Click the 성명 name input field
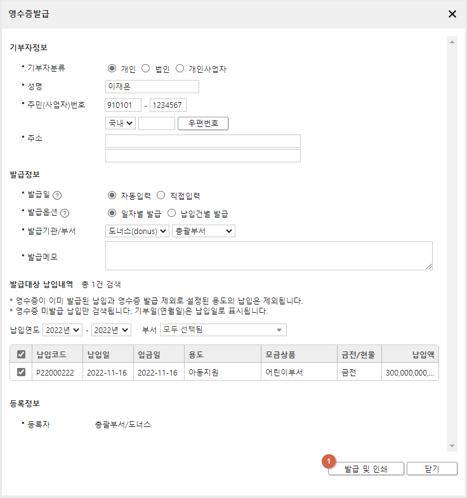 [152, 86]
